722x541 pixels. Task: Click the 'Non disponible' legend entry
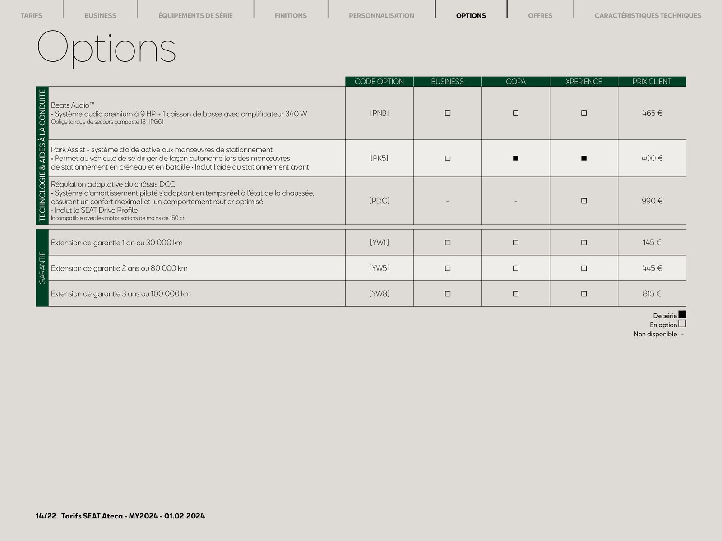[x=659, y=334]
